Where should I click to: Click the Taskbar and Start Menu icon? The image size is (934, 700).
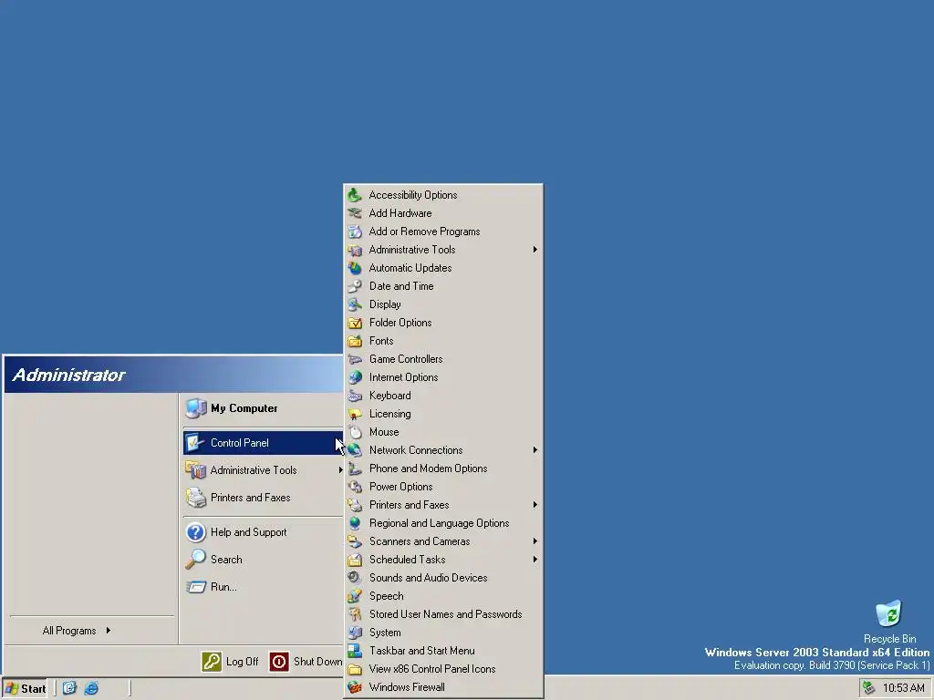pos(355,651)
